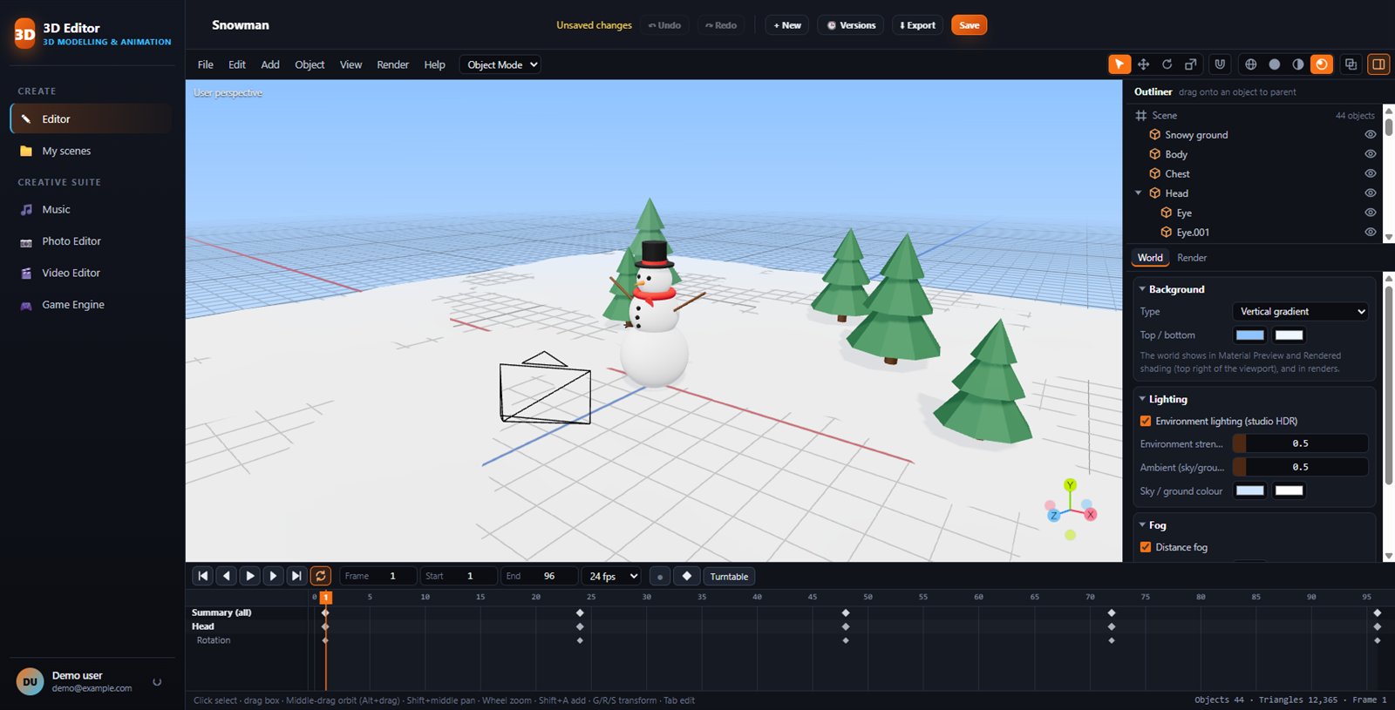The height and width of the screenshot is (710, 1395).
Task: Switch to Material Preview half-circle icon
Action: (x=1298, y=64)
